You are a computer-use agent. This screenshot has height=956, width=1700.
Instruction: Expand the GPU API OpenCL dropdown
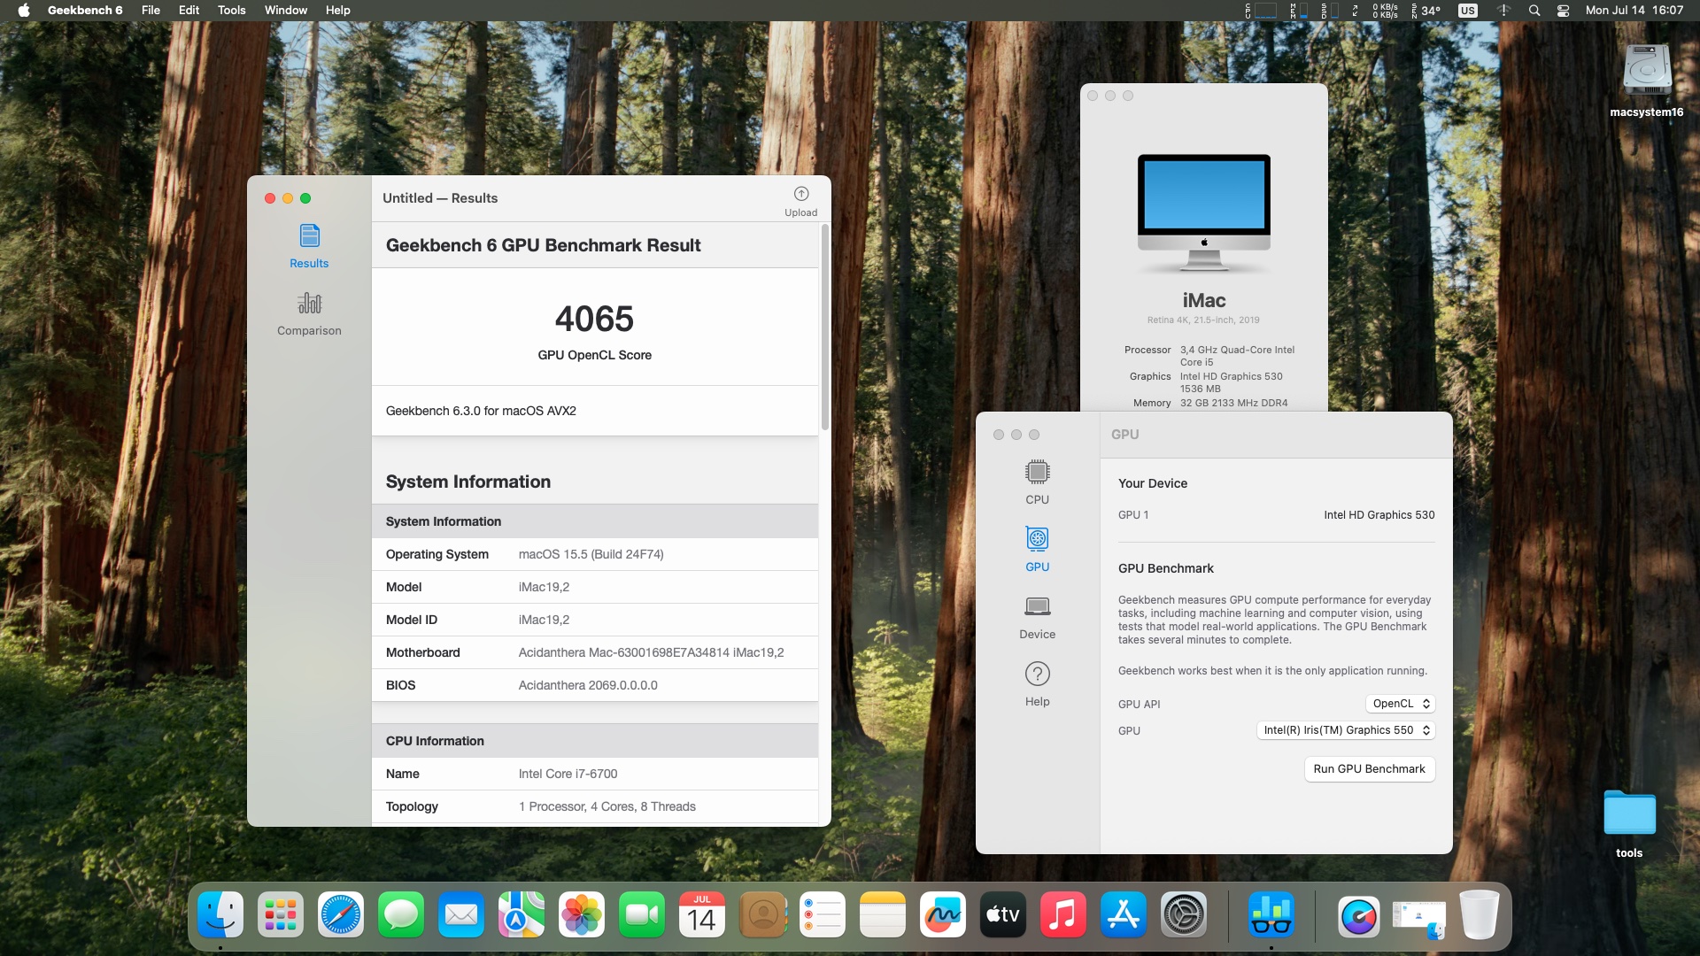click(1400, 704)
